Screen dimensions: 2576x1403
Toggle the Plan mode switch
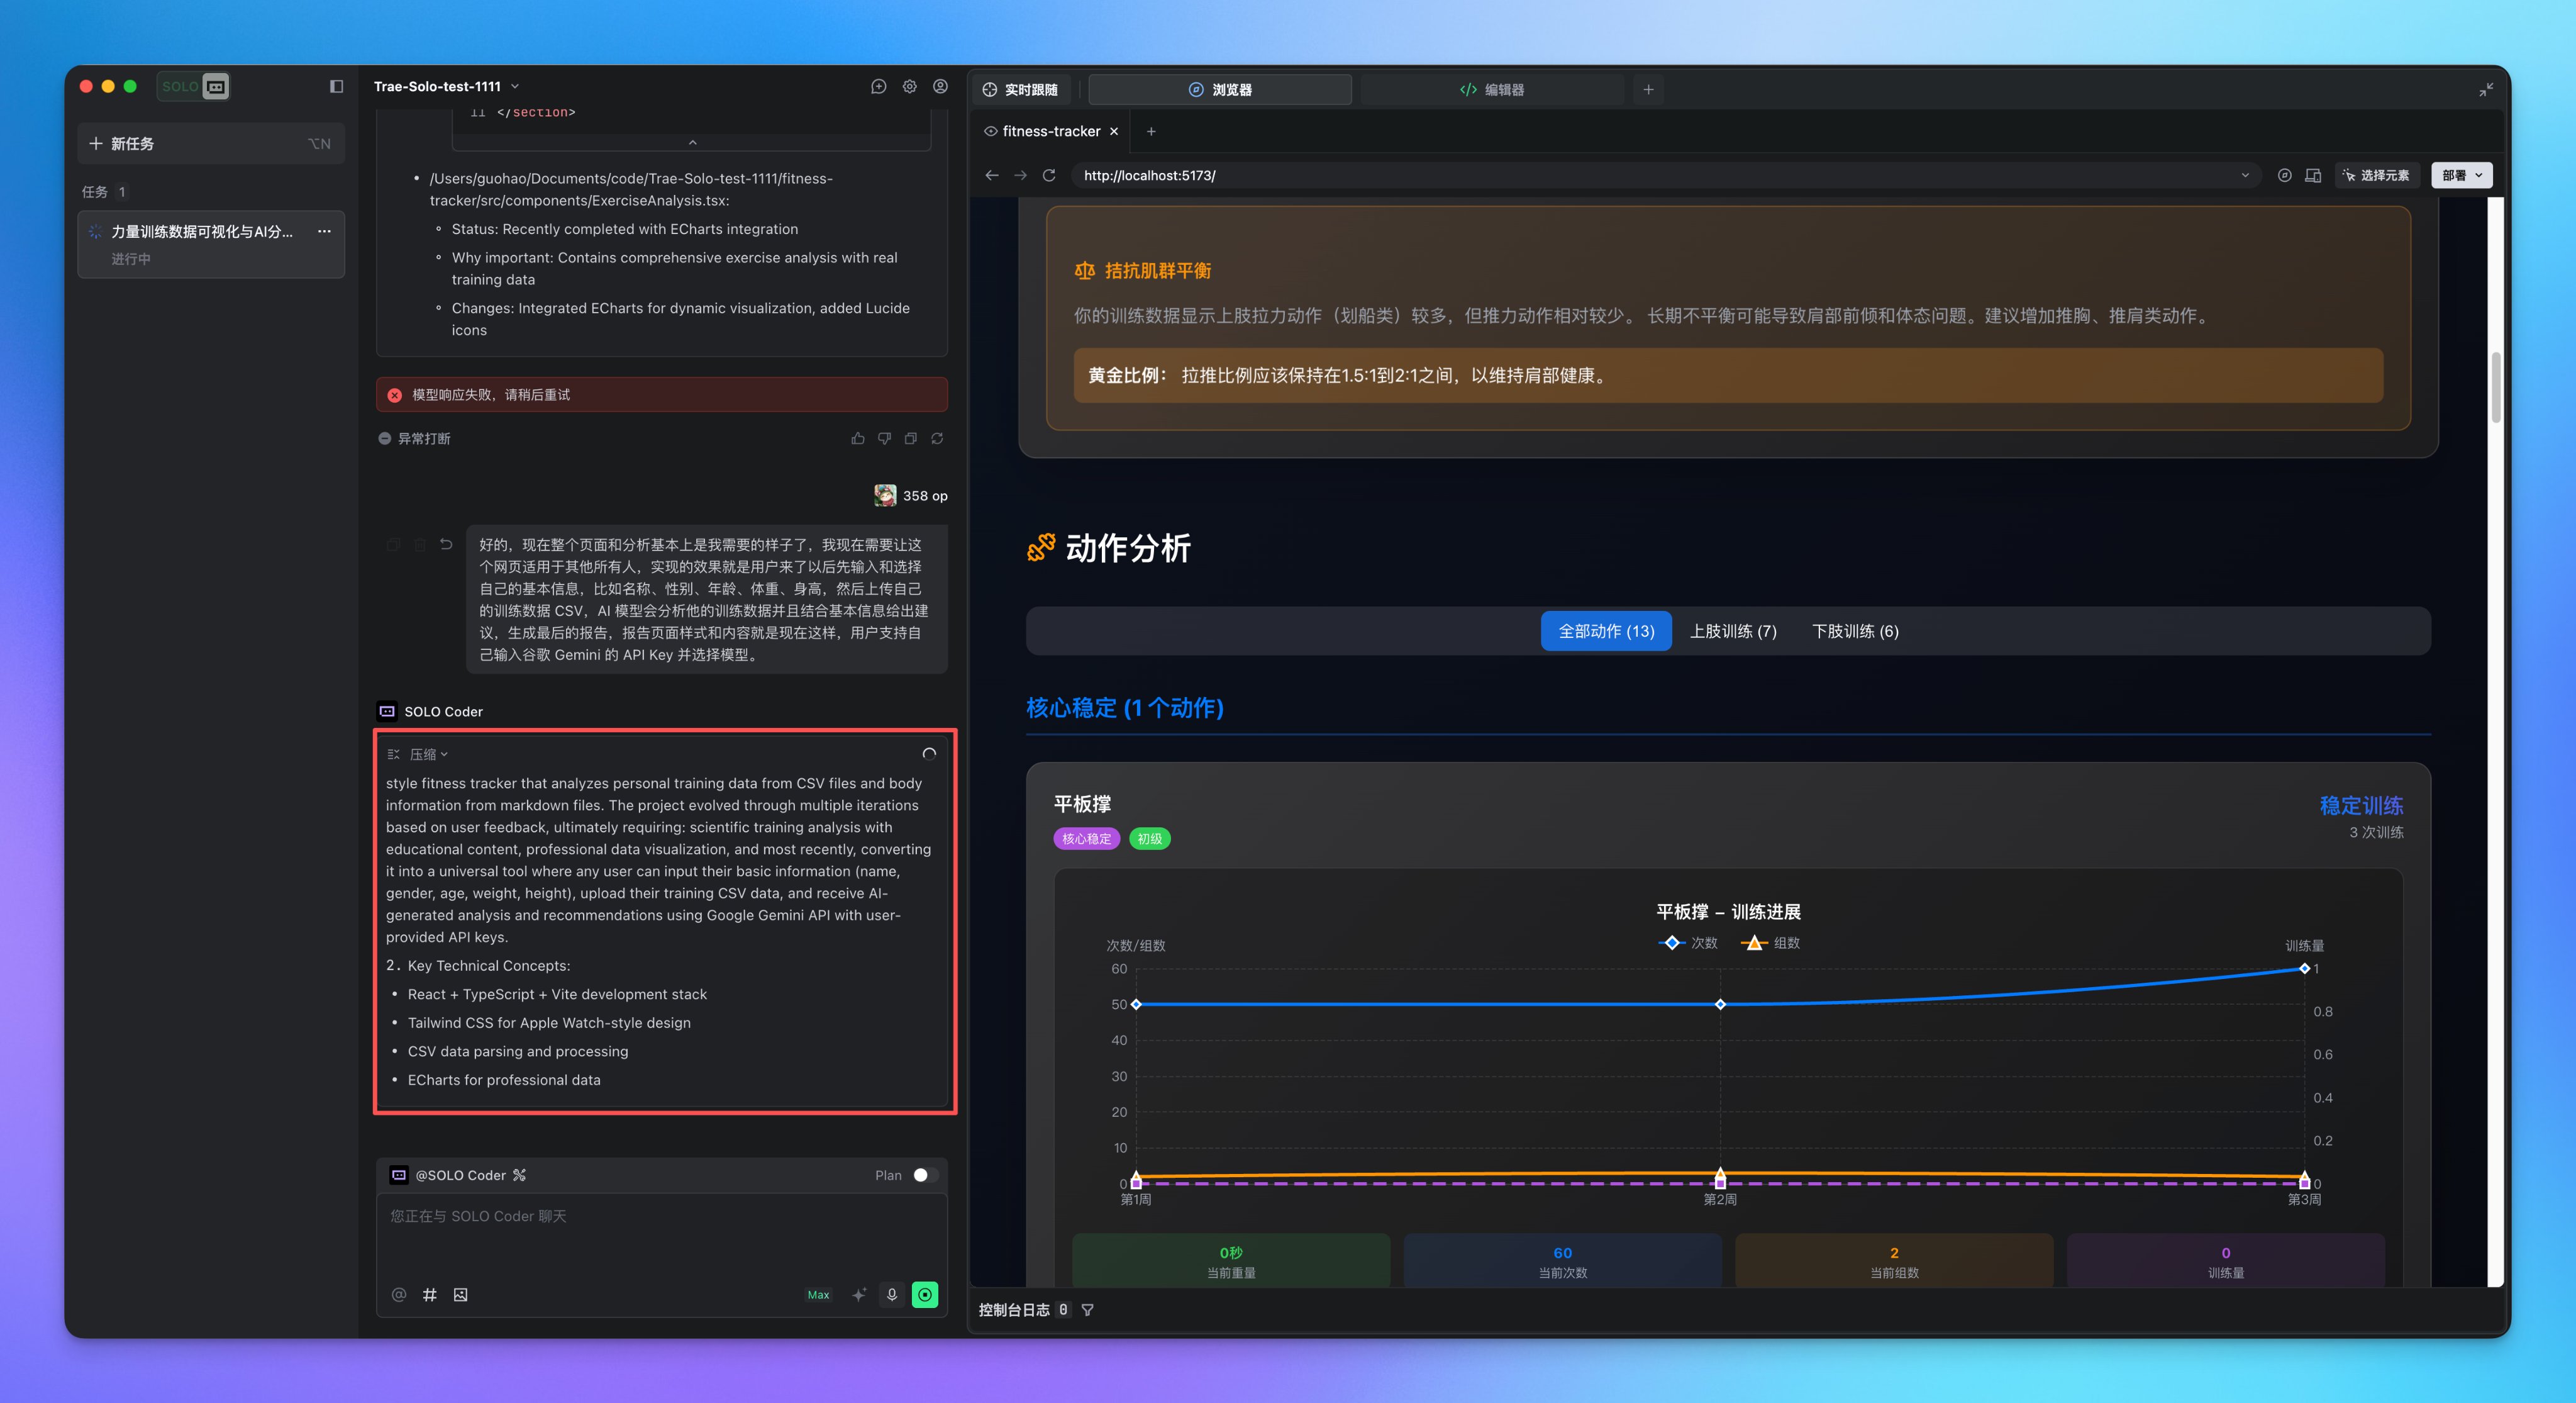pos(925,1175)
